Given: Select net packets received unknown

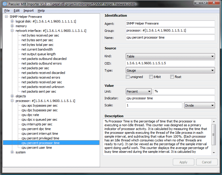Looking at the screenshot, I should (43, 87).
